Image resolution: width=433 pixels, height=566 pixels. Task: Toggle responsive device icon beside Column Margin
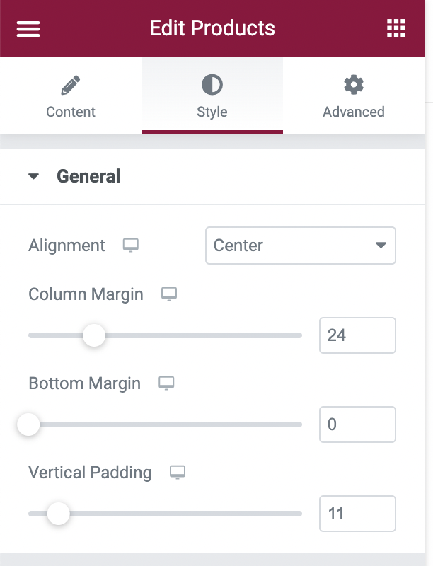point(169,294)
